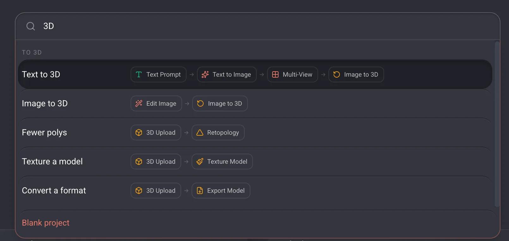Click rotate icon in Text to 3D row
509x241 pixels.
coord(337,74)
